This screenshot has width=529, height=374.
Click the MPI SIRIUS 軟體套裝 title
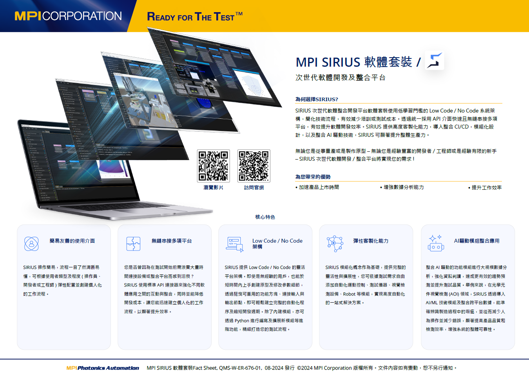[x=358, y=62]
